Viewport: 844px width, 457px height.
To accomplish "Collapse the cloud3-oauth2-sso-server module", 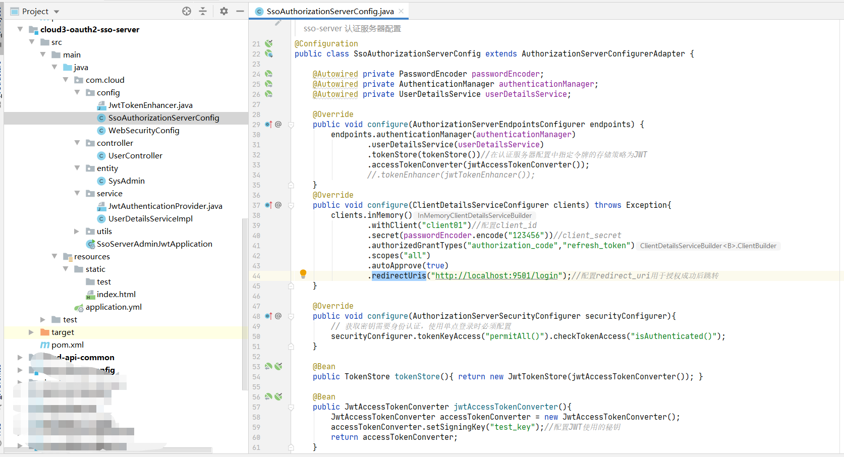I will pos(20,29).
